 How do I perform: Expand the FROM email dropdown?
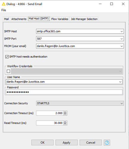[x=122, y=46]
